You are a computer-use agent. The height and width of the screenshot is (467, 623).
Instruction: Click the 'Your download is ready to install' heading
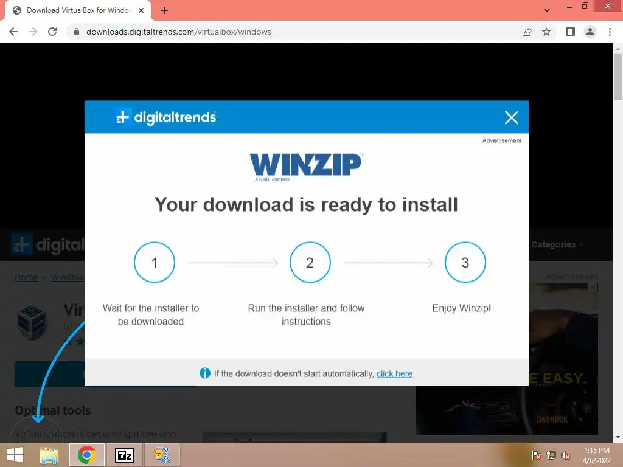[x=307, y=205]
